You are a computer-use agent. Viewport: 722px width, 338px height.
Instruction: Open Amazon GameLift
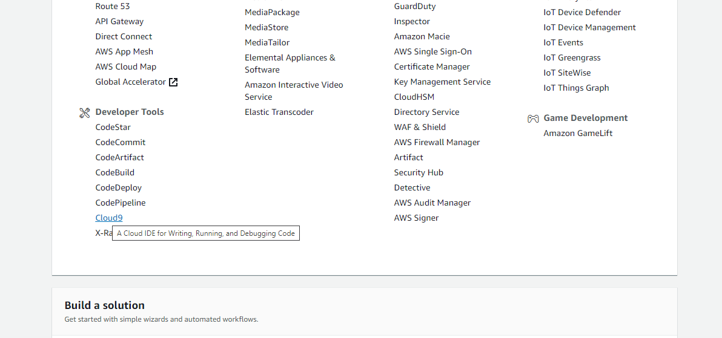click(578, 134)
